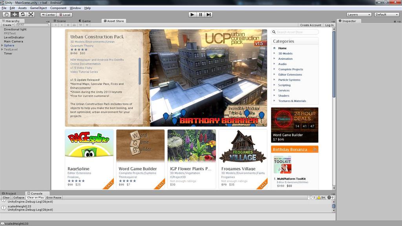
Task: Toggle error messages count in the Console
Action: coord(330,198)
